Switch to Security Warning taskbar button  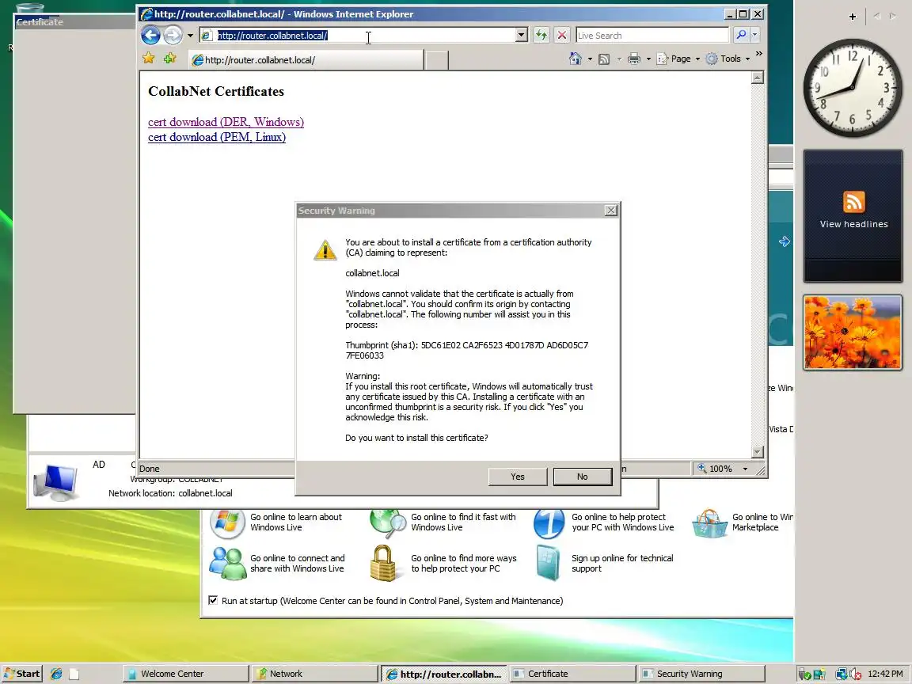[701, 674]
